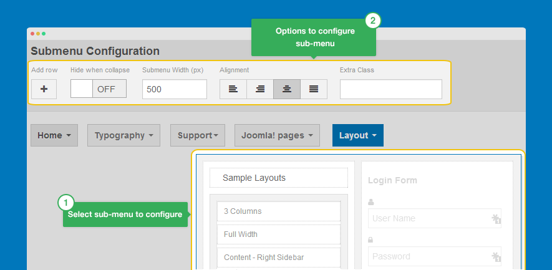
Task: Expand the Home menu dropdown
Action: click(x=54, y=135)
